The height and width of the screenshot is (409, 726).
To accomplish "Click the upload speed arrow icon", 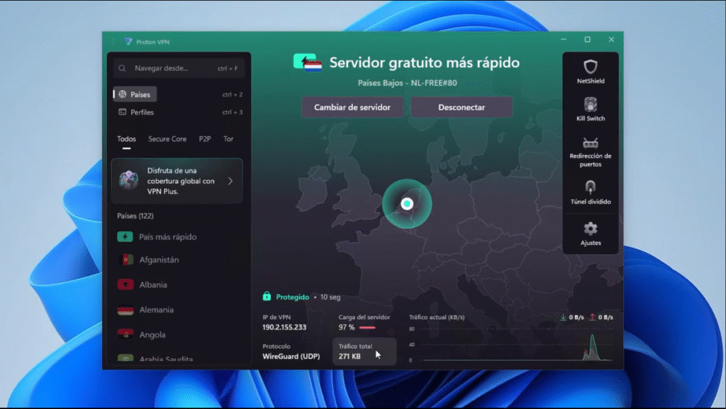I will click(x=592, y=317).
